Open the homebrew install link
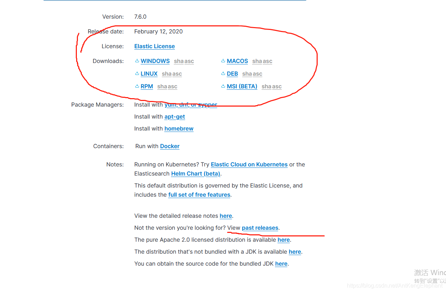 click(x=179, y=129)
